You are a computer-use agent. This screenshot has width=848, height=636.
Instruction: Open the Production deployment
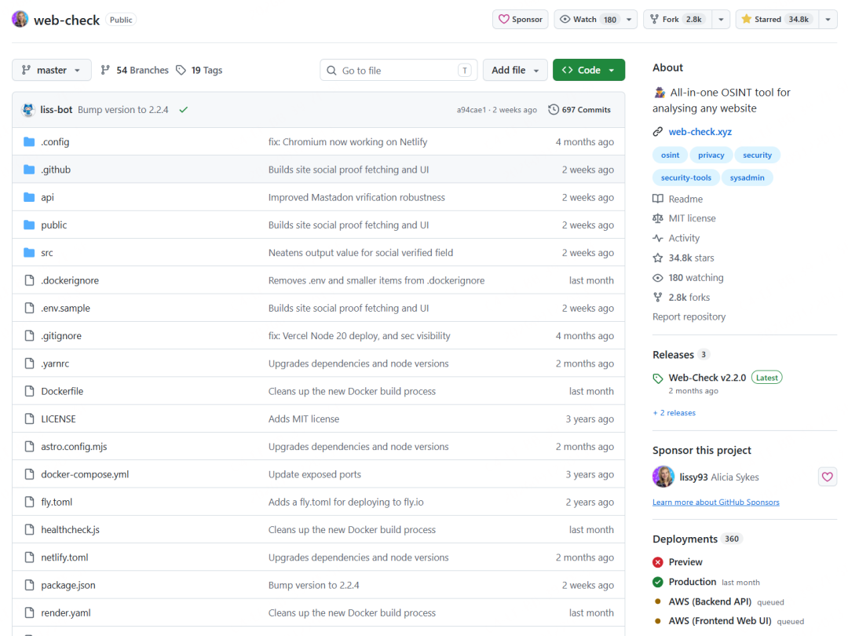(x=693, y=582)
